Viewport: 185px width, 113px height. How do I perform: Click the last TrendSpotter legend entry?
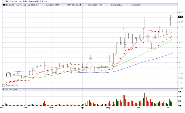(134, 5)
